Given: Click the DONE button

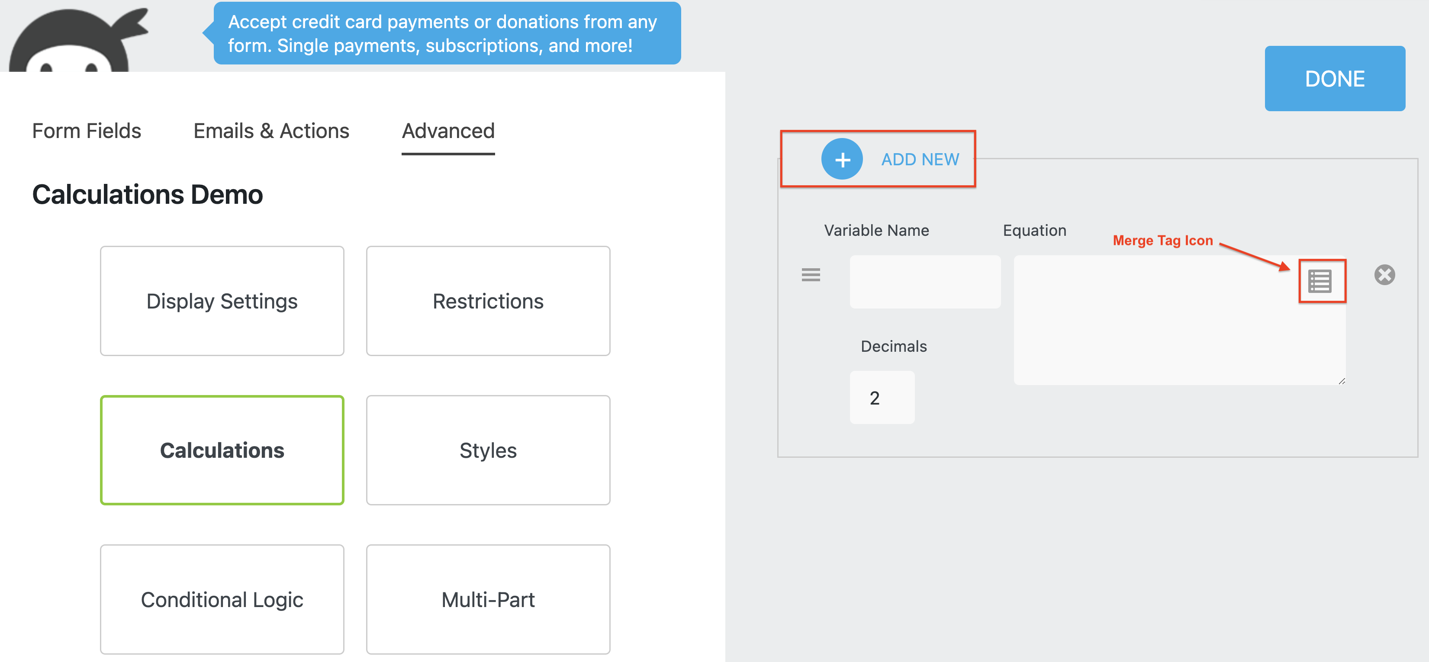Looking at the screenshot, I should click(1335, 79).
